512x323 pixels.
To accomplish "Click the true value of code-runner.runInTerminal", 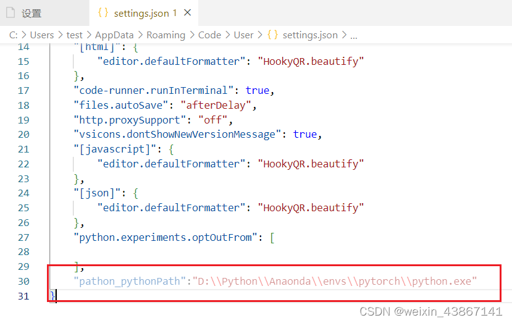I will point(258,90).
